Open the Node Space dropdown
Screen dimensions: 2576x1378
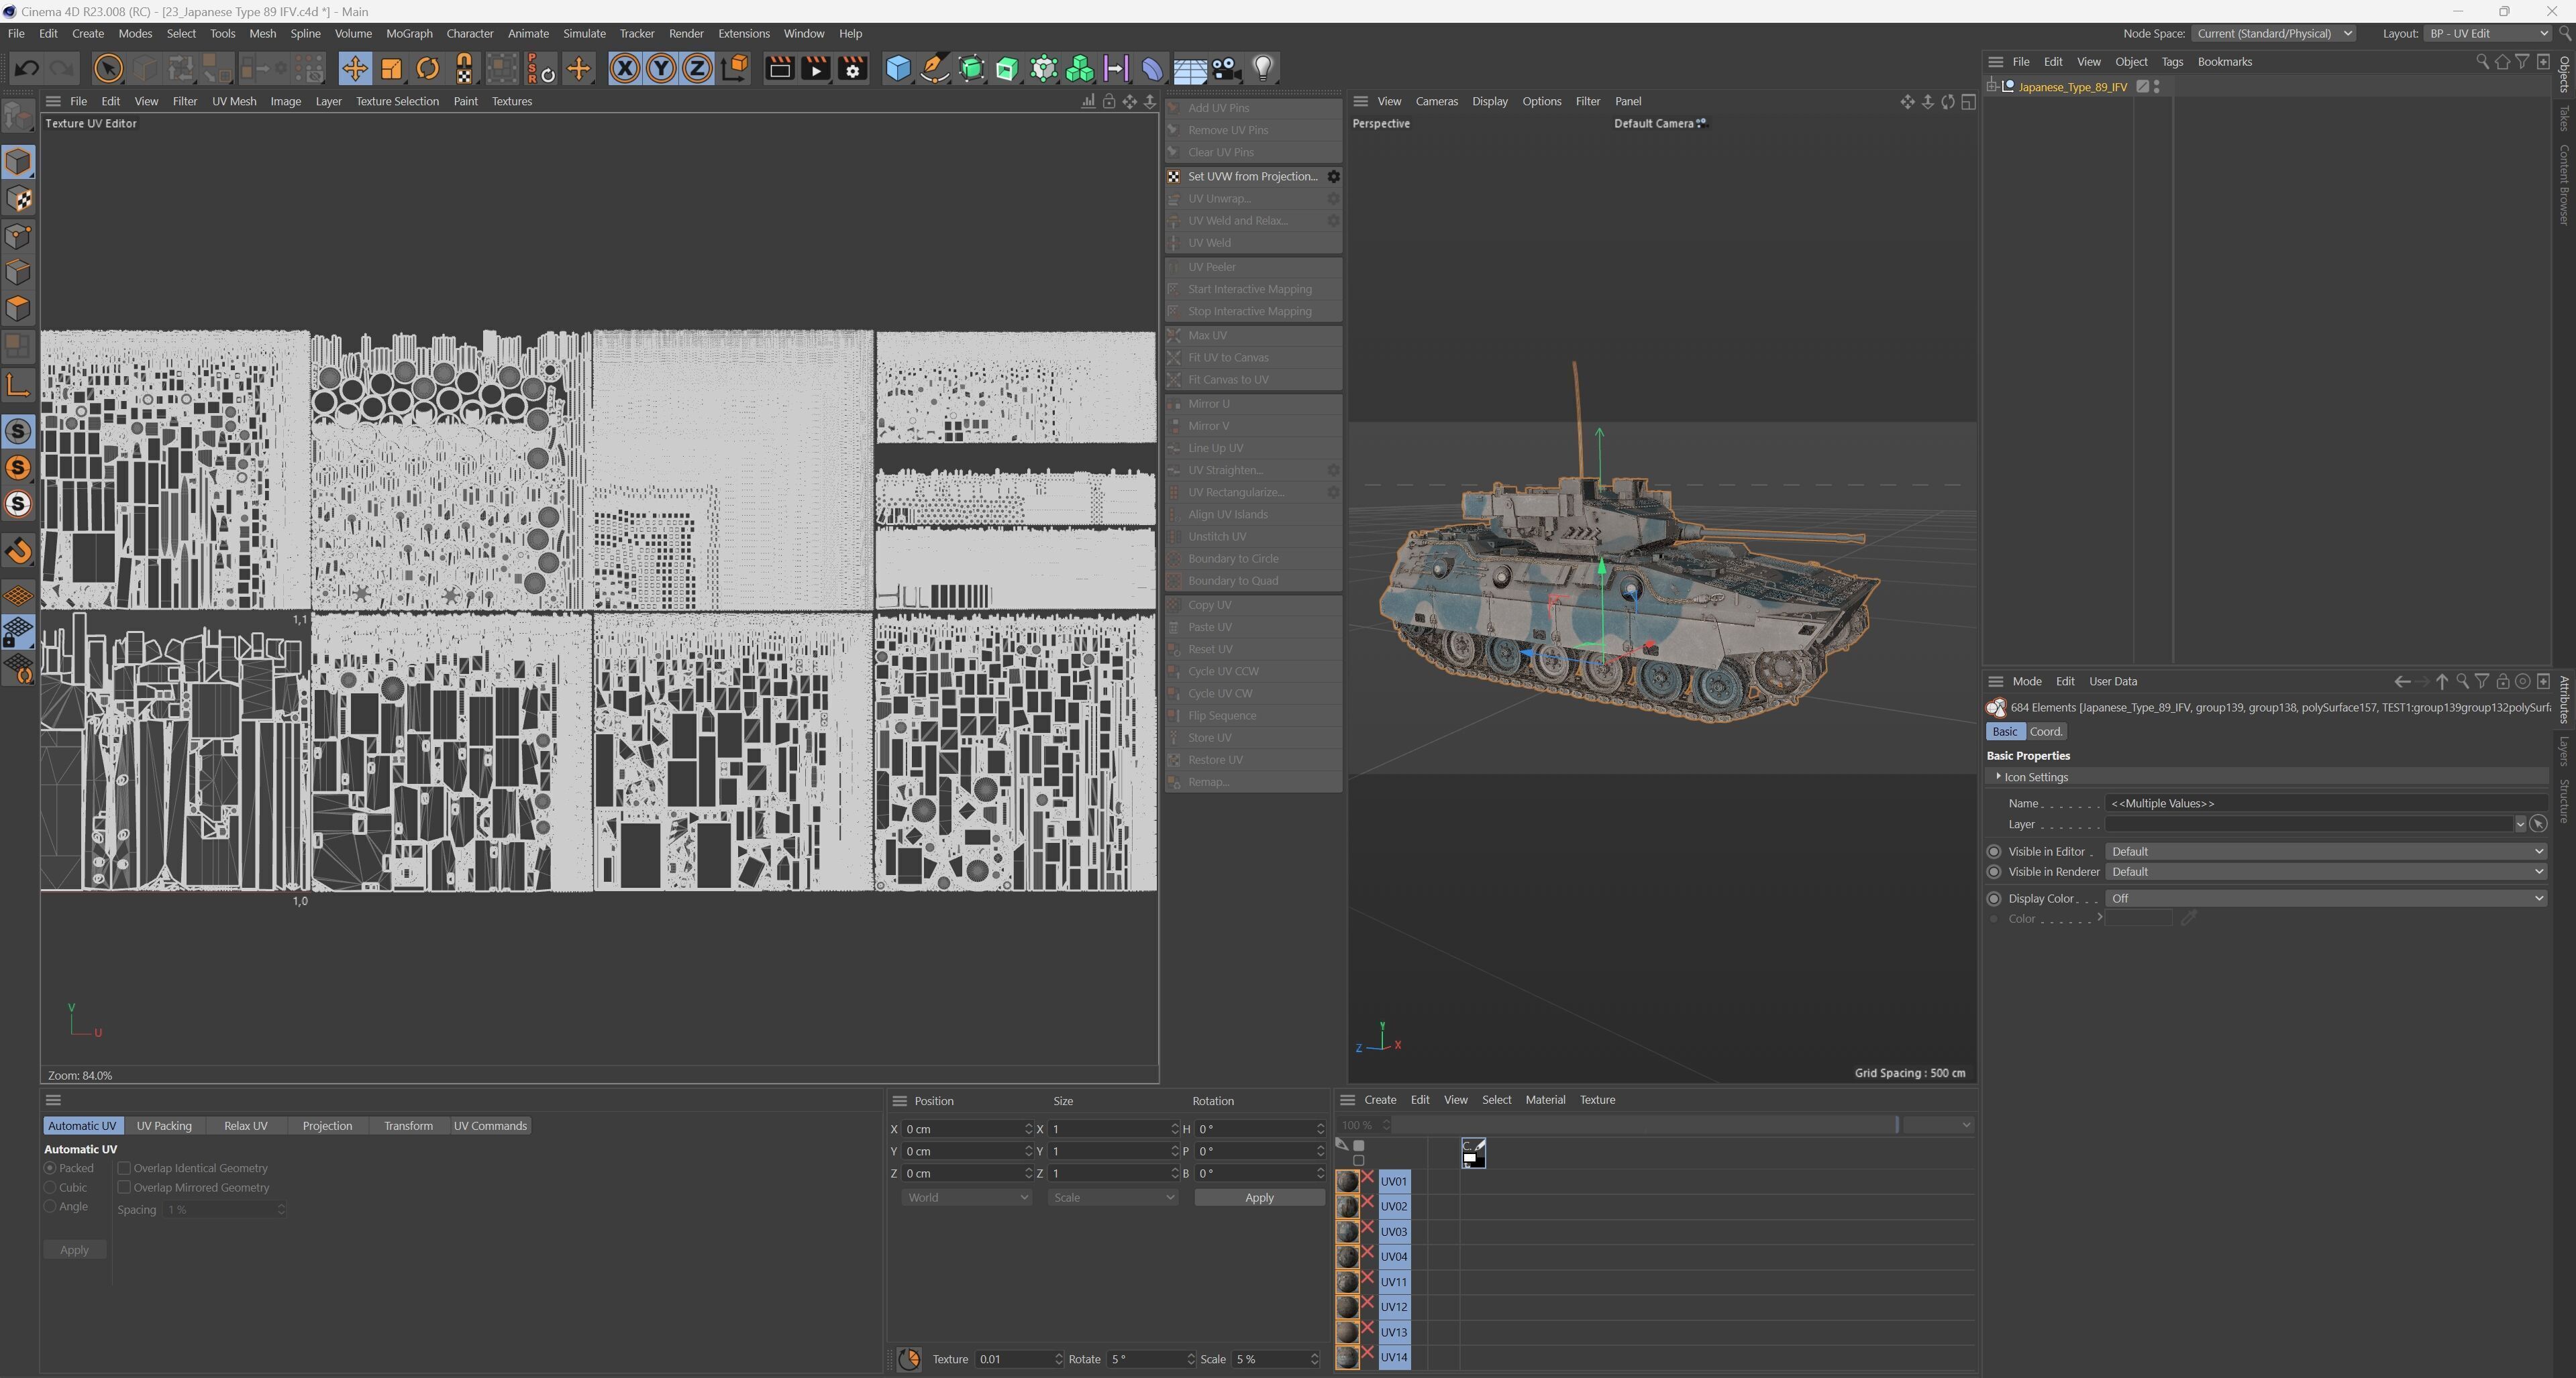click(x=2273, y=33)
